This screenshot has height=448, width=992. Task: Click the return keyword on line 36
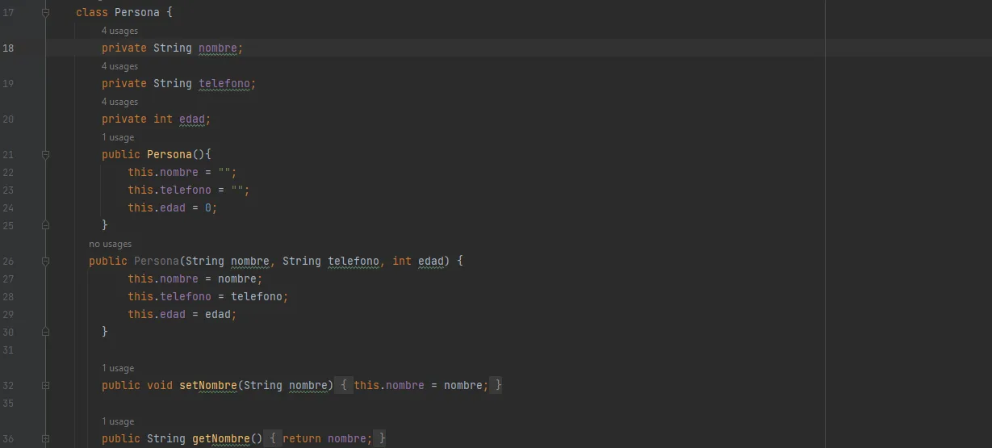302,439
